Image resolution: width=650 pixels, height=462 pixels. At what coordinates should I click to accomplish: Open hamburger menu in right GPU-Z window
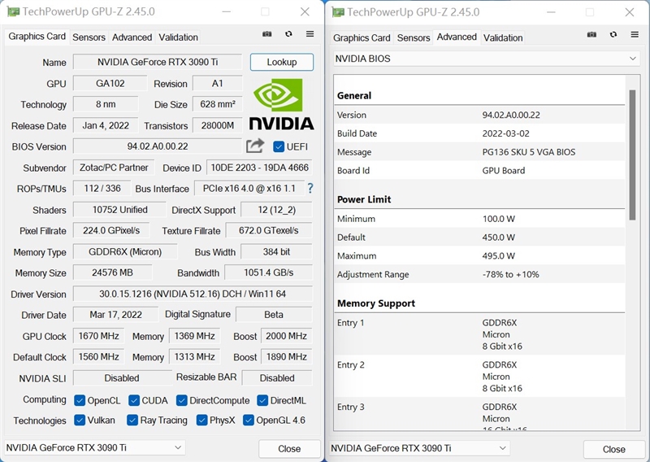point(635,34)
